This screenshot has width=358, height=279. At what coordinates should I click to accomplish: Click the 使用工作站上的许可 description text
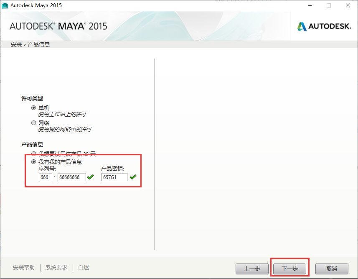(62, 114)
